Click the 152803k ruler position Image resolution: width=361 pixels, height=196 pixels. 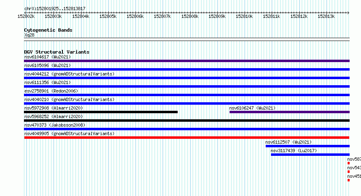[53, 16]
